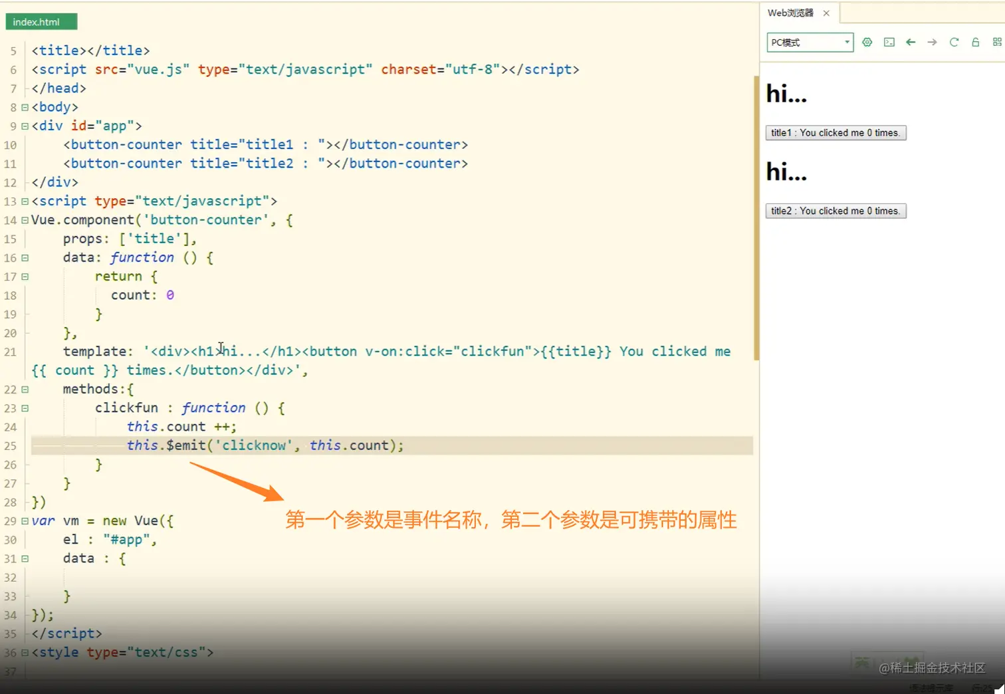
Task: Collapse the methods fold on line 22
Action: 25,390
